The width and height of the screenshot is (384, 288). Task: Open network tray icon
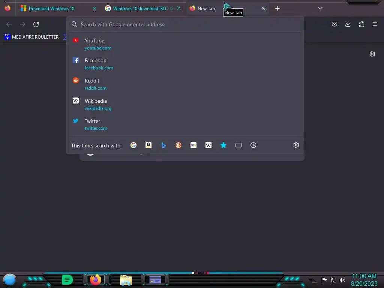tap(333, 280)
